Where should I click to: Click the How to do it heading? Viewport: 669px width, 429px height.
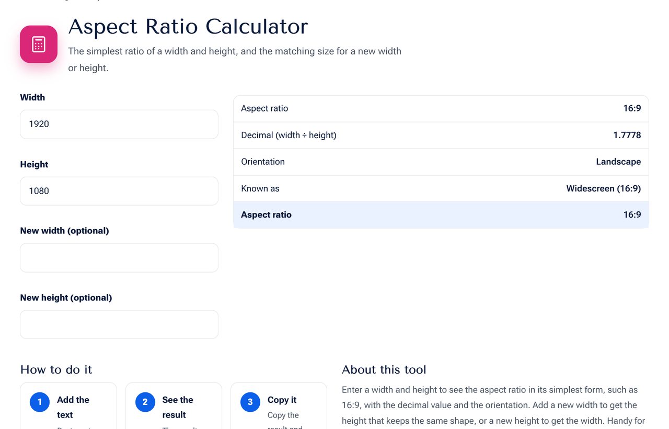[x=56, y=369]
